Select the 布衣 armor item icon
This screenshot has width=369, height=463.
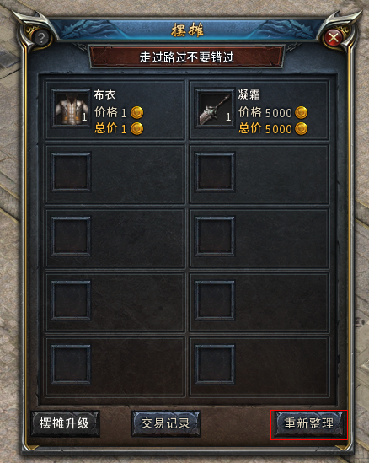pos(71,108)
